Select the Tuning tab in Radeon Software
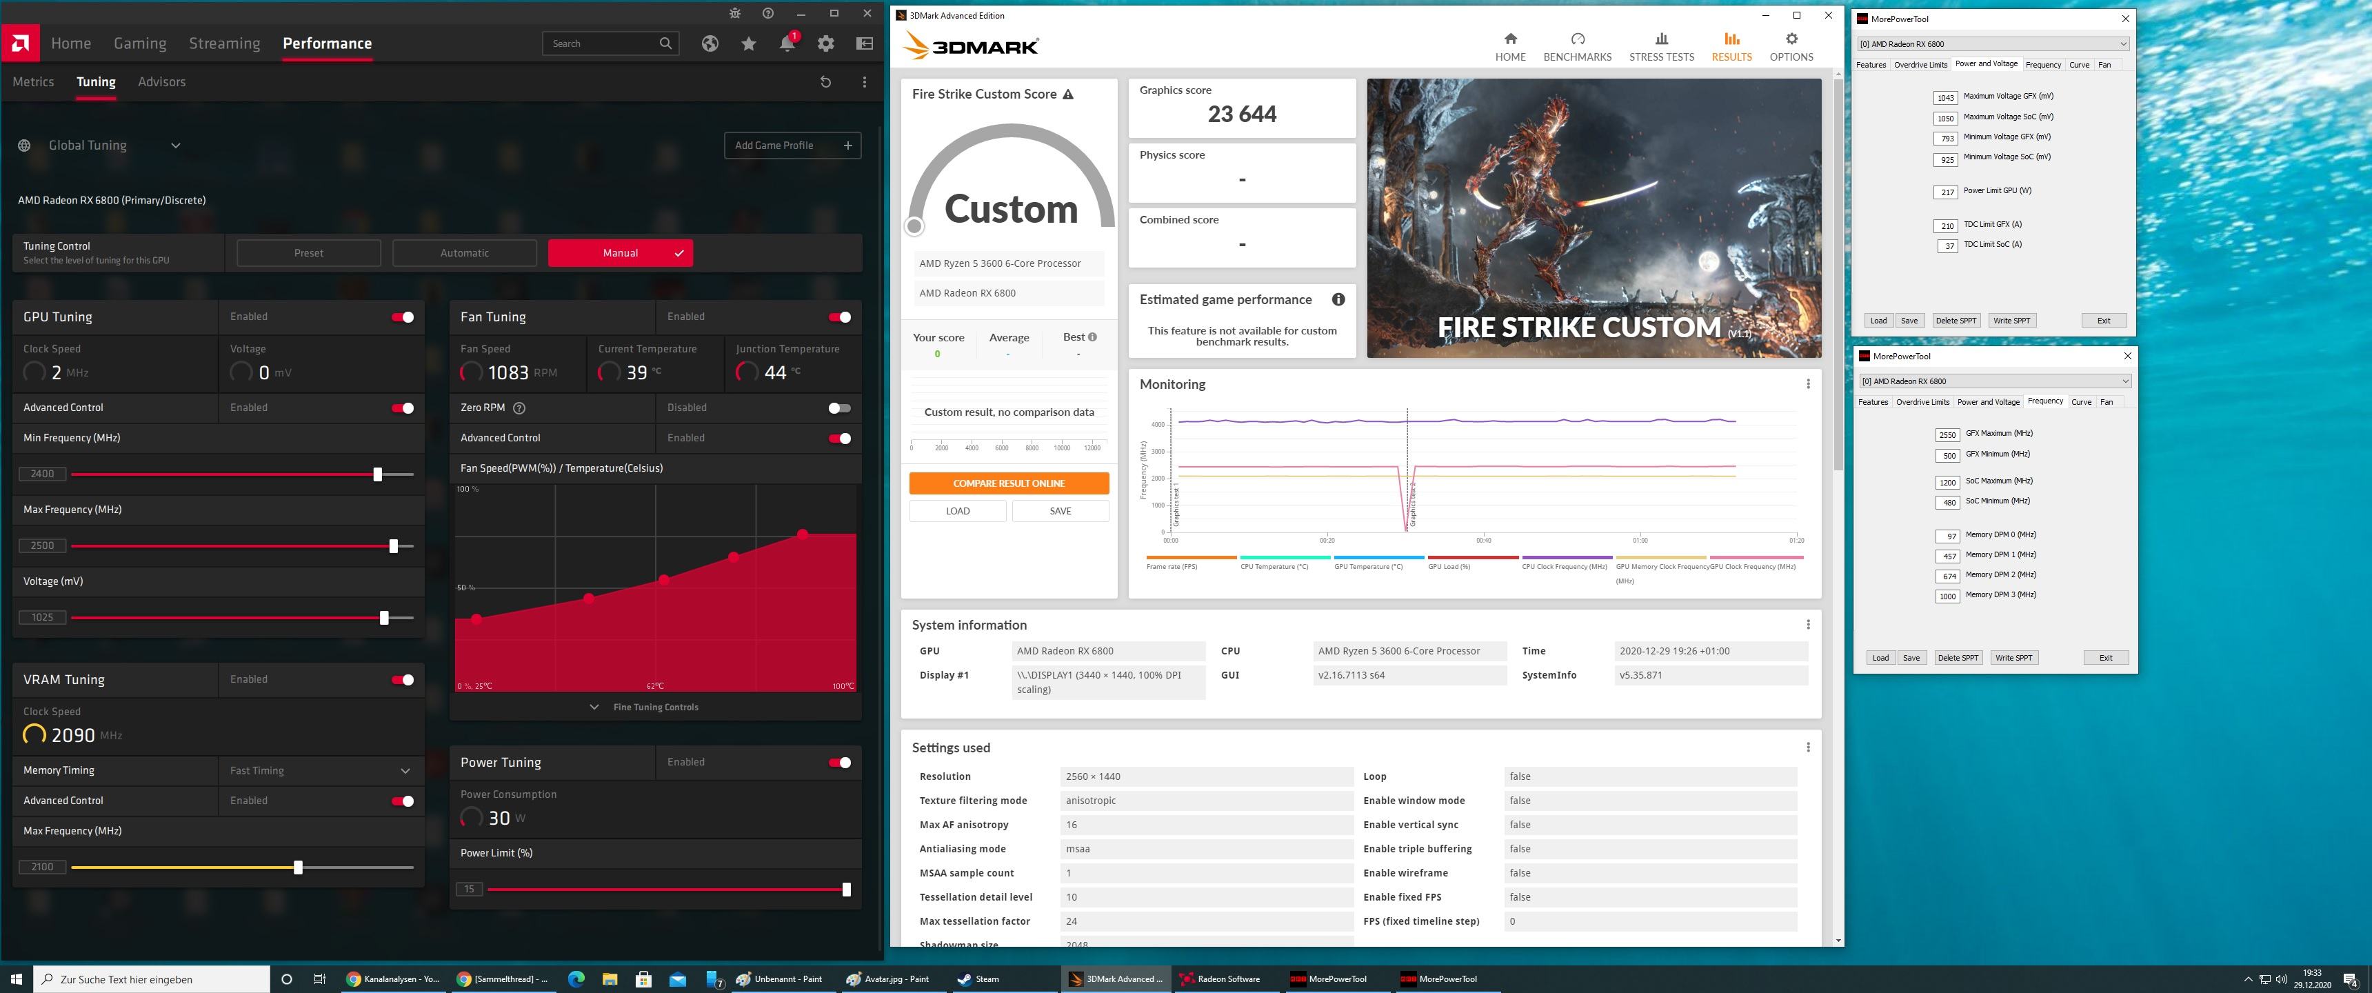The height and width of the screenshot is (993, 2372). 94,82
